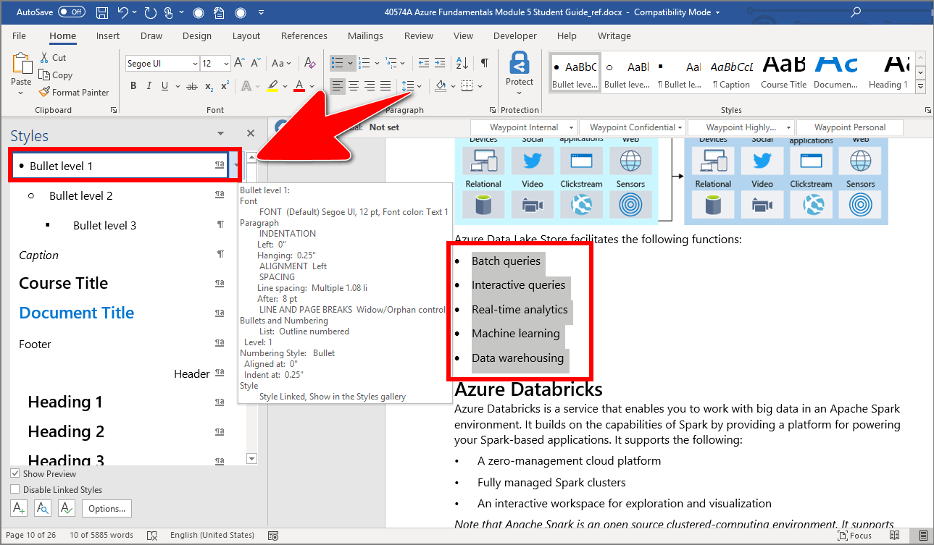The height and width of the screenshot is (545, 934).
Task: Apply Subscript formatting
Action: 209,86
